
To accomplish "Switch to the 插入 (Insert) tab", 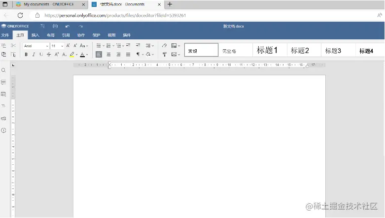I will tap(35, 35).
